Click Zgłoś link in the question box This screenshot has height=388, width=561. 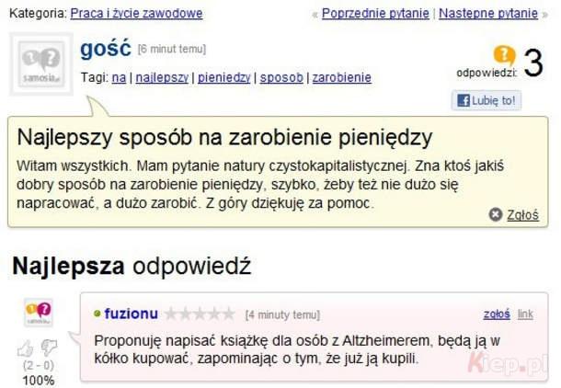coord(522,215)
